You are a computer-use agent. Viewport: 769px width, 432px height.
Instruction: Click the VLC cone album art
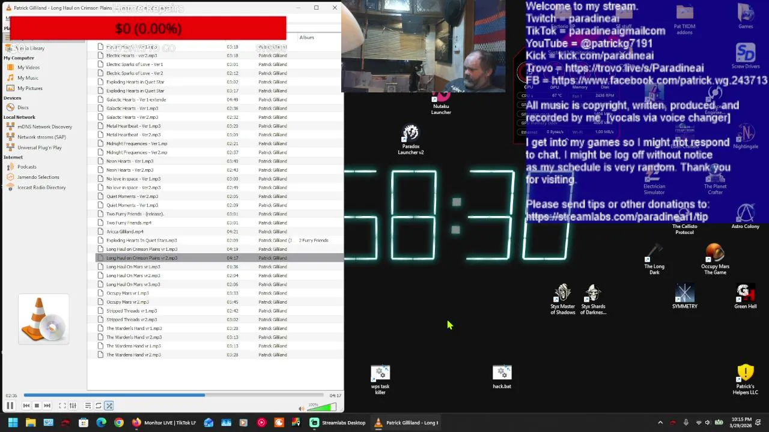tap(43, 319)
